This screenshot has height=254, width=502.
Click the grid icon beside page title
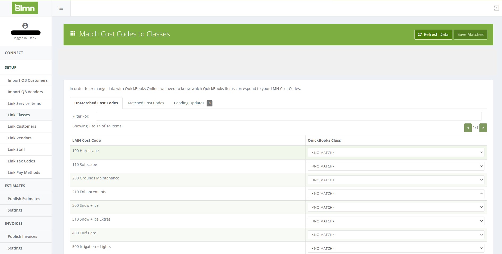click(x=73, y=33)
